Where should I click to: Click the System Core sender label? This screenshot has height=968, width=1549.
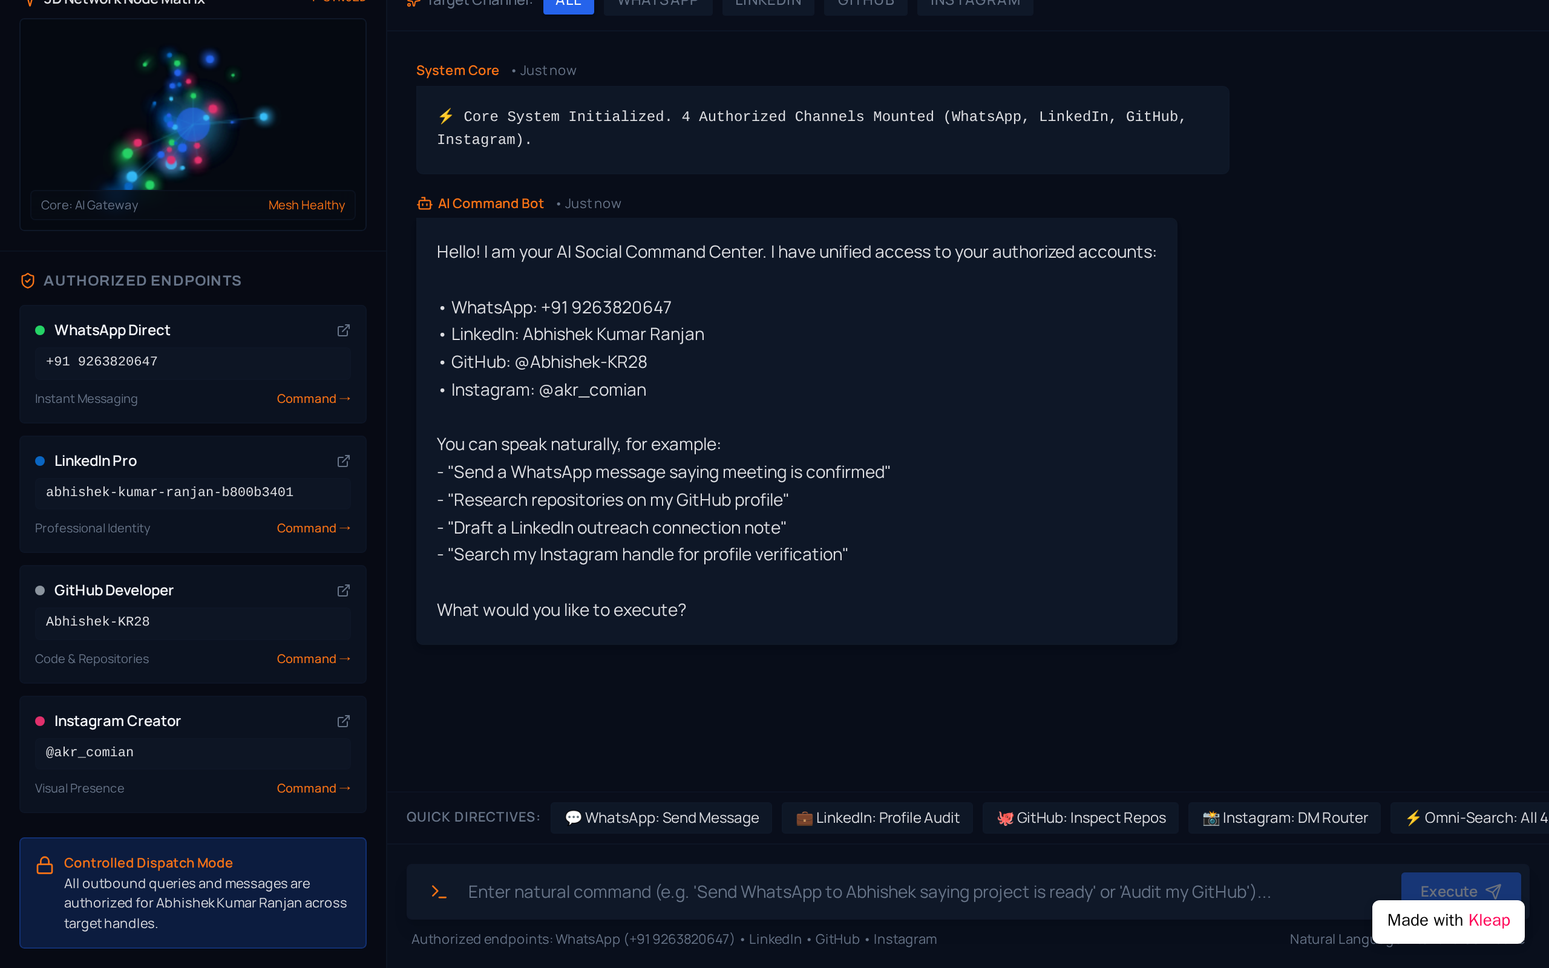point(457,70)
